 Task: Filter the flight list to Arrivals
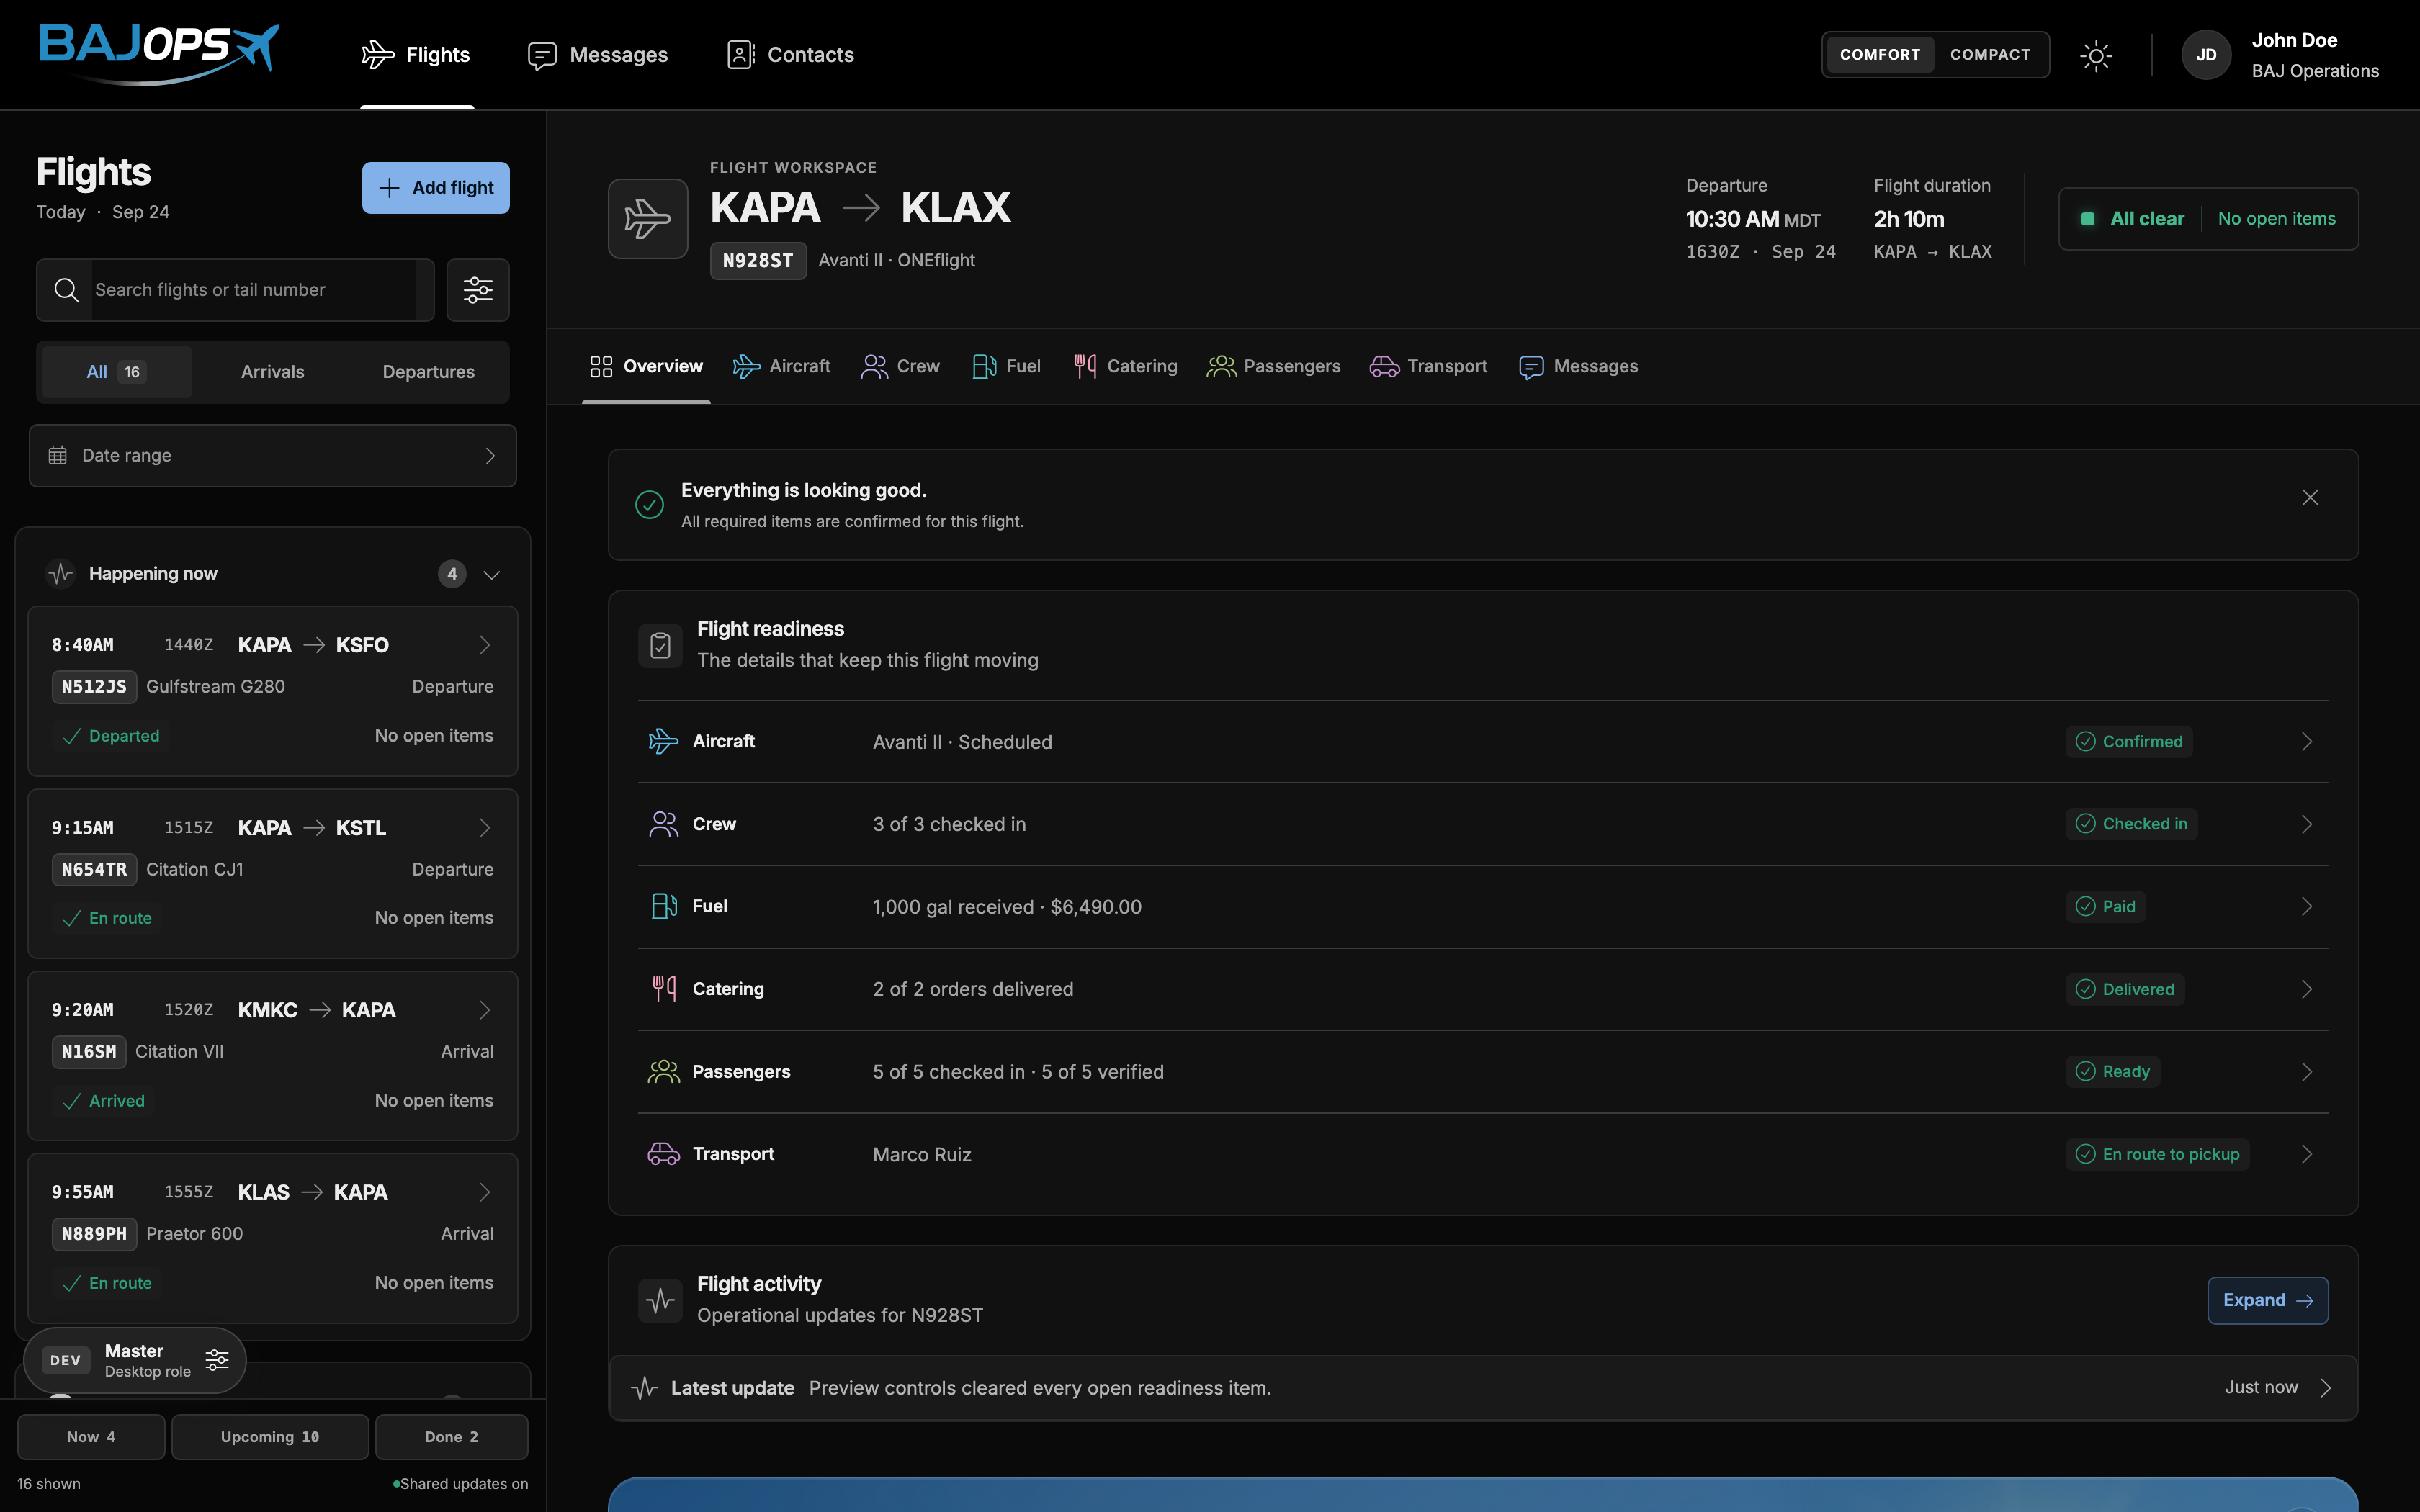272,372
